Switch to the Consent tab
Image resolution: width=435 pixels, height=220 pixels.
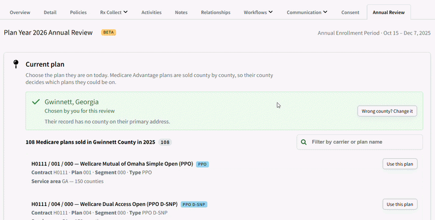(350, 12)
